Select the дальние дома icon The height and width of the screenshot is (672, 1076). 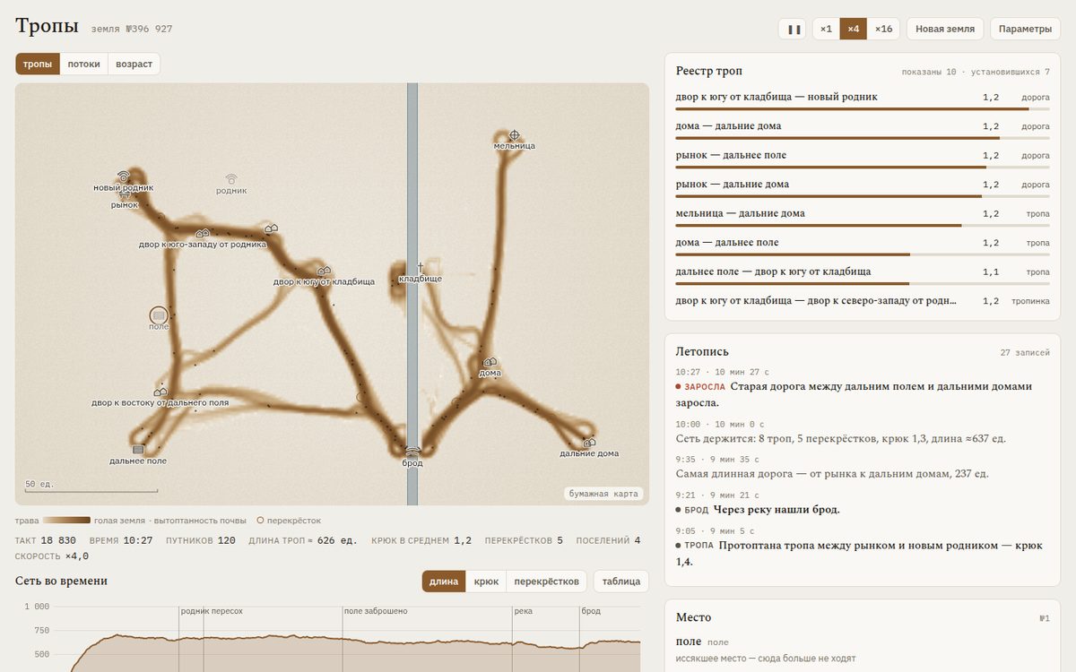point(589,443)
